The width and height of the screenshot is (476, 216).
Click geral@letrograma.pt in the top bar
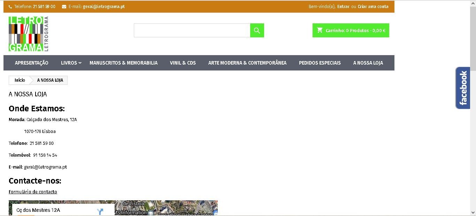point(104,7)
